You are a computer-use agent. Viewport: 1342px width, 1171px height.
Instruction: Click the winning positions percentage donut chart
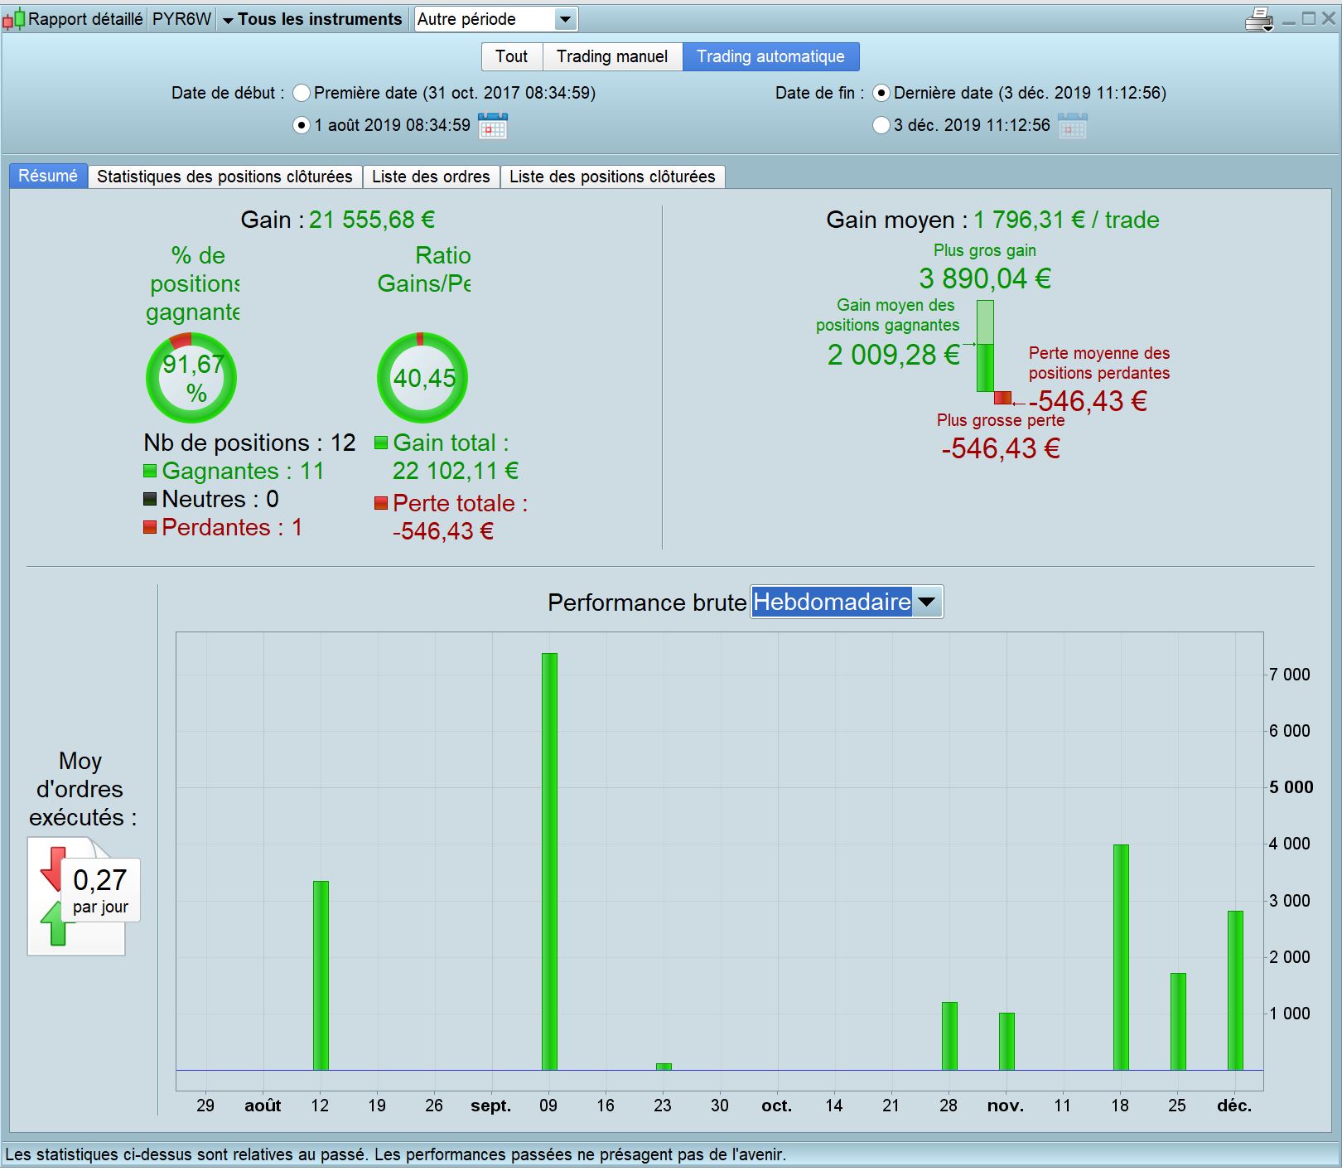(x=191, y=378)
